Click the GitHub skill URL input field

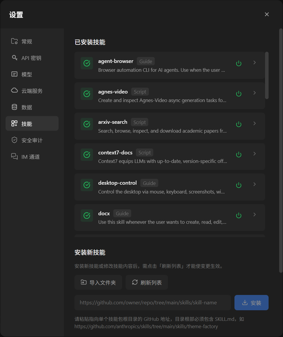click(x=153, y=303)
